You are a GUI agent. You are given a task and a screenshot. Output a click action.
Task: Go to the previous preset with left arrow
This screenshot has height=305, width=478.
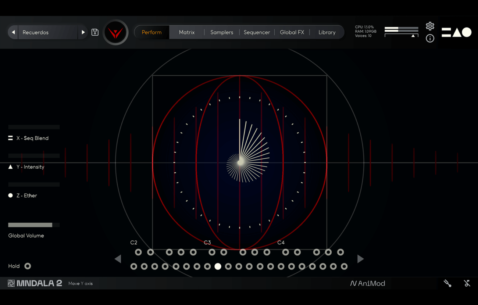pyautogui.click(x=13, y=32)
